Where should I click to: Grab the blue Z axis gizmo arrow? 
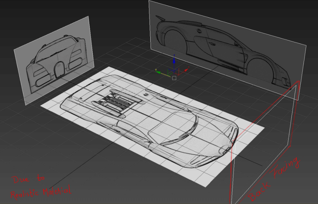(x=174, y=61)
